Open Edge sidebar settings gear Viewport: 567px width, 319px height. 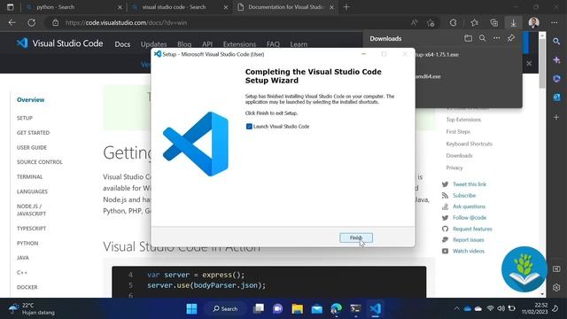click(x=556, y=287)
